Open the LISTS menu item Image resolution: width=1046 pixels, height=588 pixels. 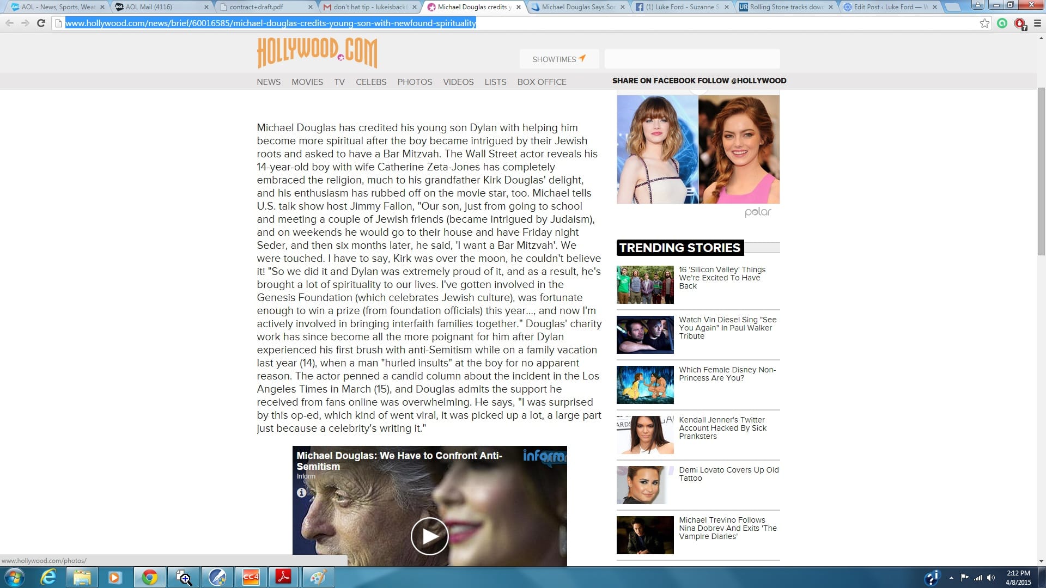495,82
